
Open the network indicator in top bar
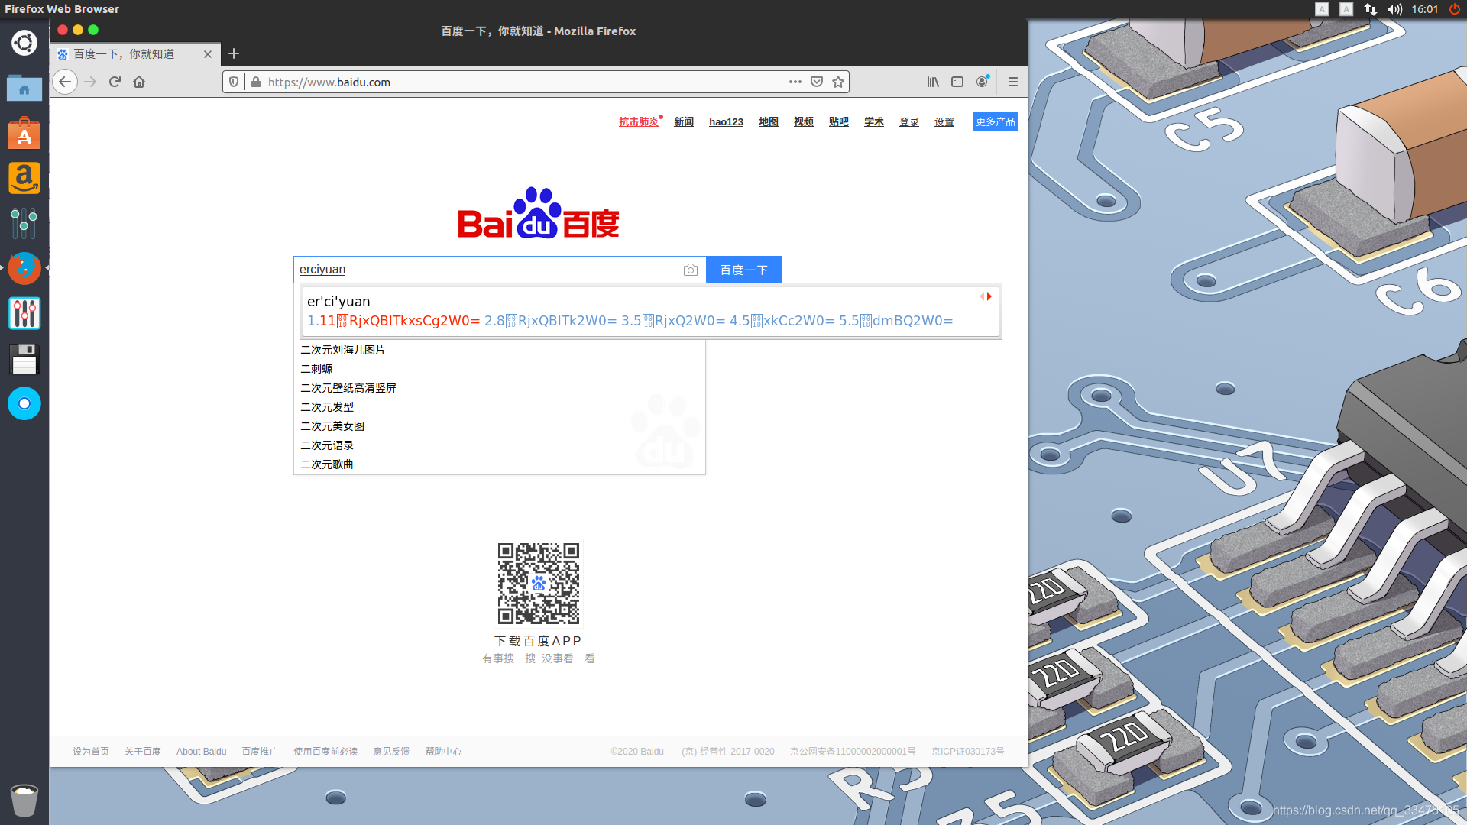[x=1371, y=9]
